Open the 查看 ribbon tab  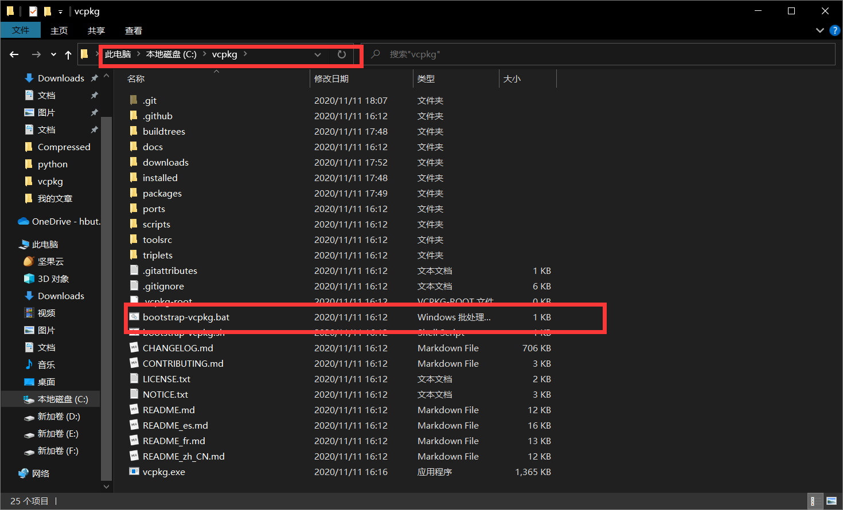(134, 30)
